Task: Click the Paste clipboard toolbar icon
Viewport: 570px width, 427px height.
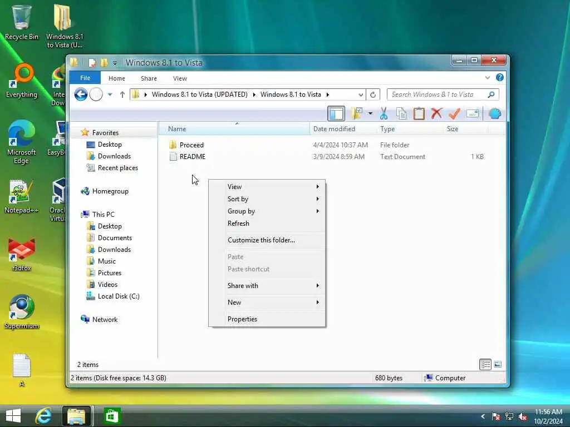Action: pyautogui.click(x=419, y=113)
